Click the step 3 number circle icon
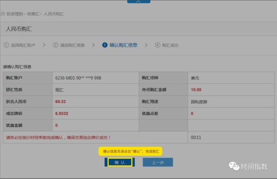Screen dimensions: 277x179 pos(105,45)
